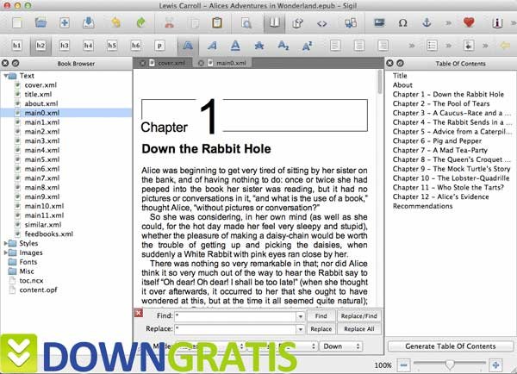Toggle h2 heading style

(x=40, y=46)
